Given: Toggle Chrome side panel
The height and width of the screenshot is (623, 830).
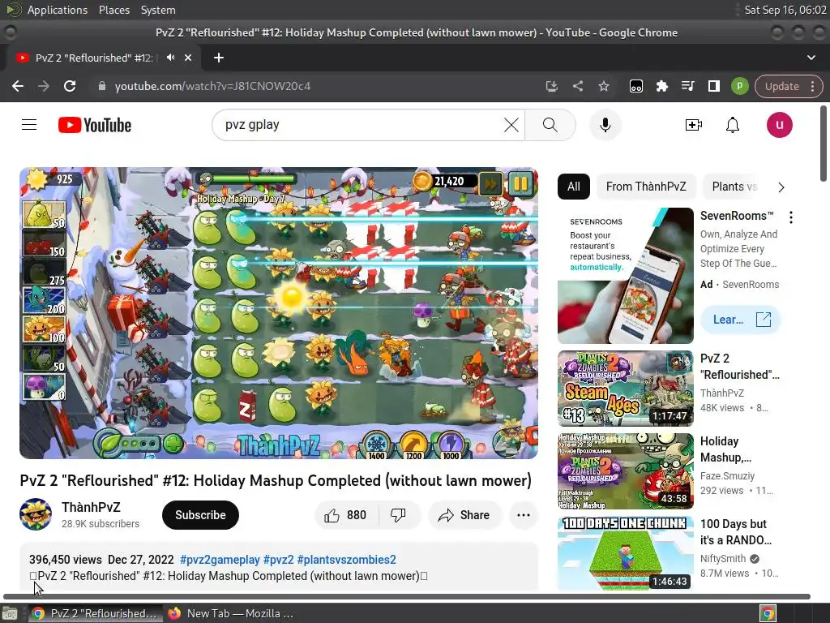Looking at the screenshot, I should click(713, 86).
